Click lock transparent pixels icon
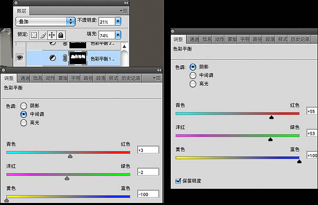The width and height of the screenshot is (318, 205). (x=34, y=35)
